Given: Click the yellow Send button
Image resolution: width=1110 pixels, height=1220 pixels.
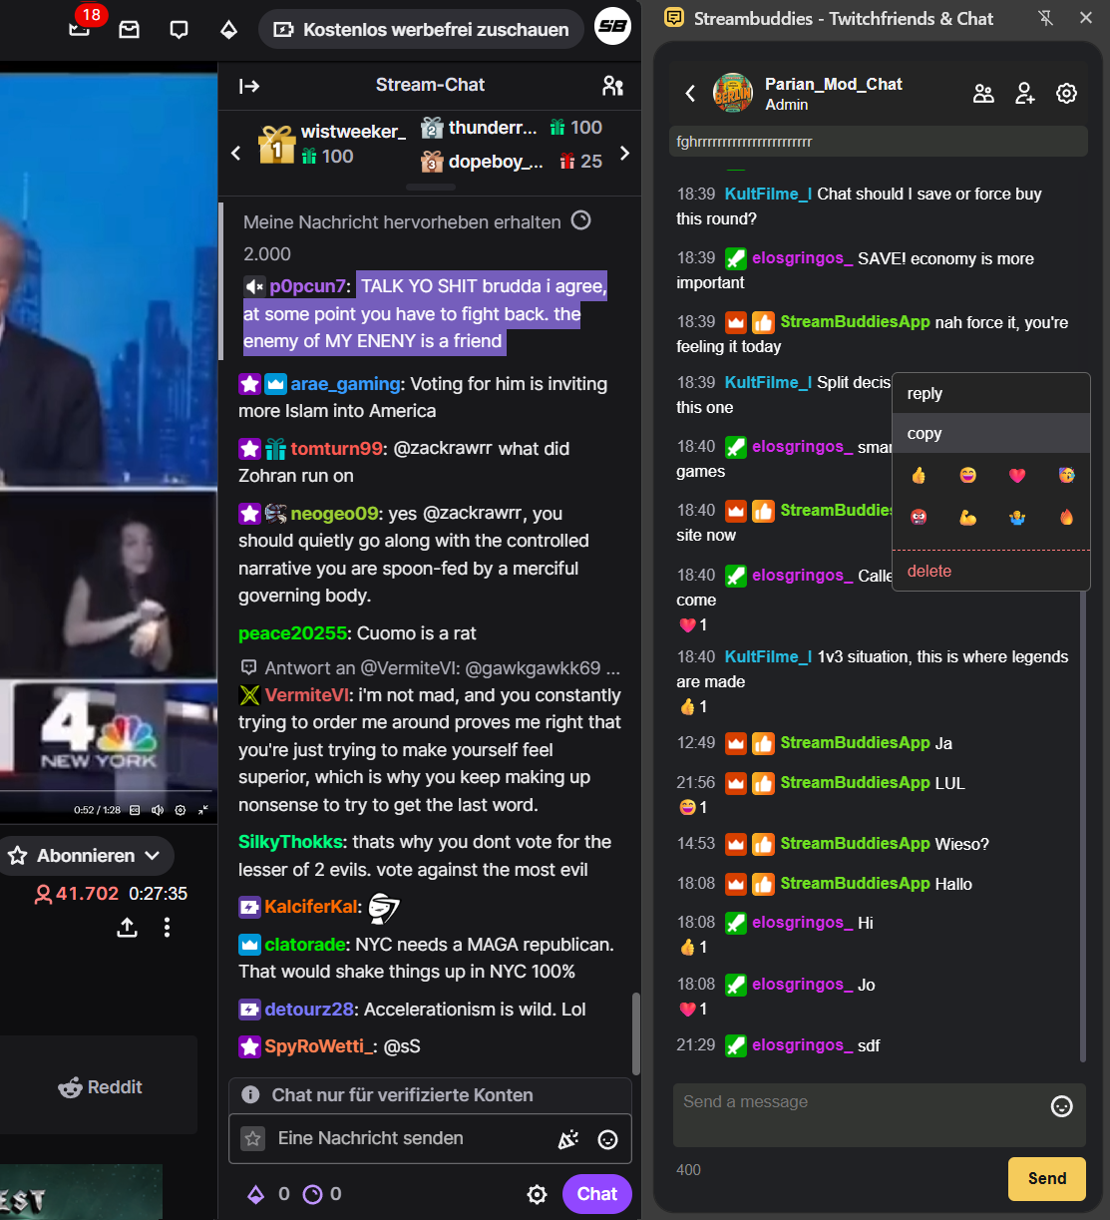Looking at the screenshot, I should 1047,1178.
